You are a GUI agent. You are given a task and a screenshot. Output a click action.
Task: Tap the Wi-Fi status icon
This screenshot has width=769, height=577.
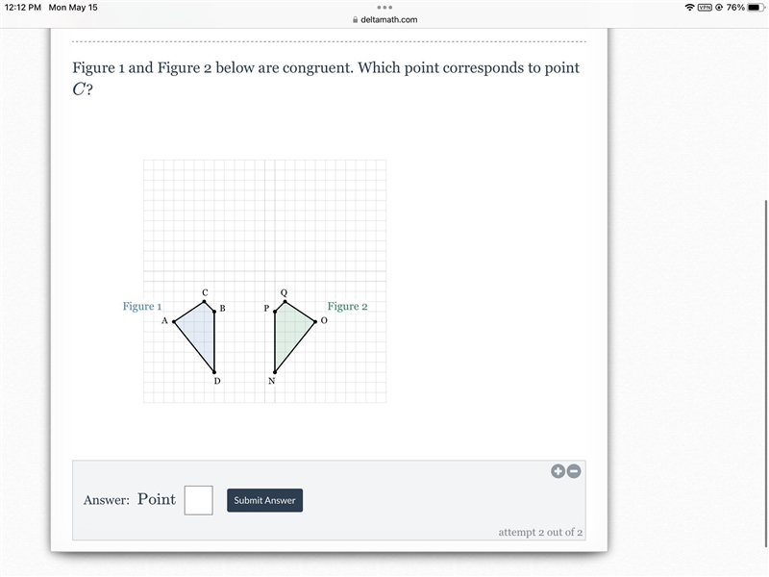pyautogui.click(x=689, y=8)
